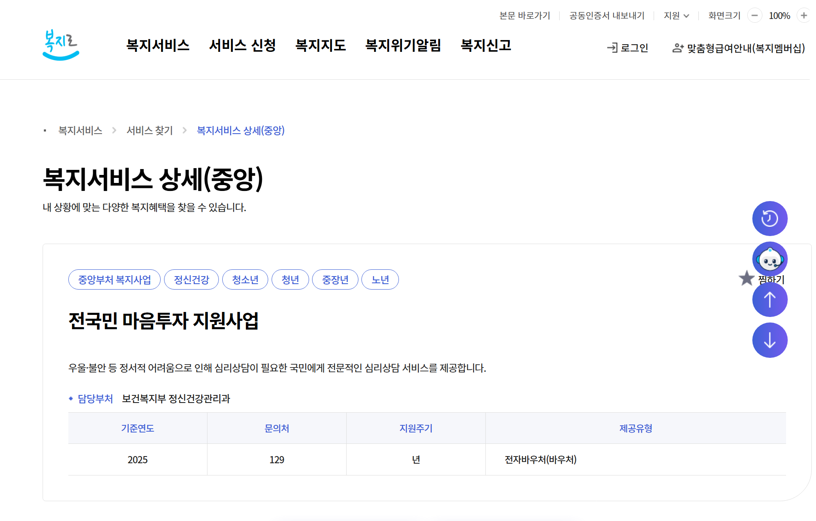
Task: Click the 화면크기 label
Action: (x=724, y=16)
